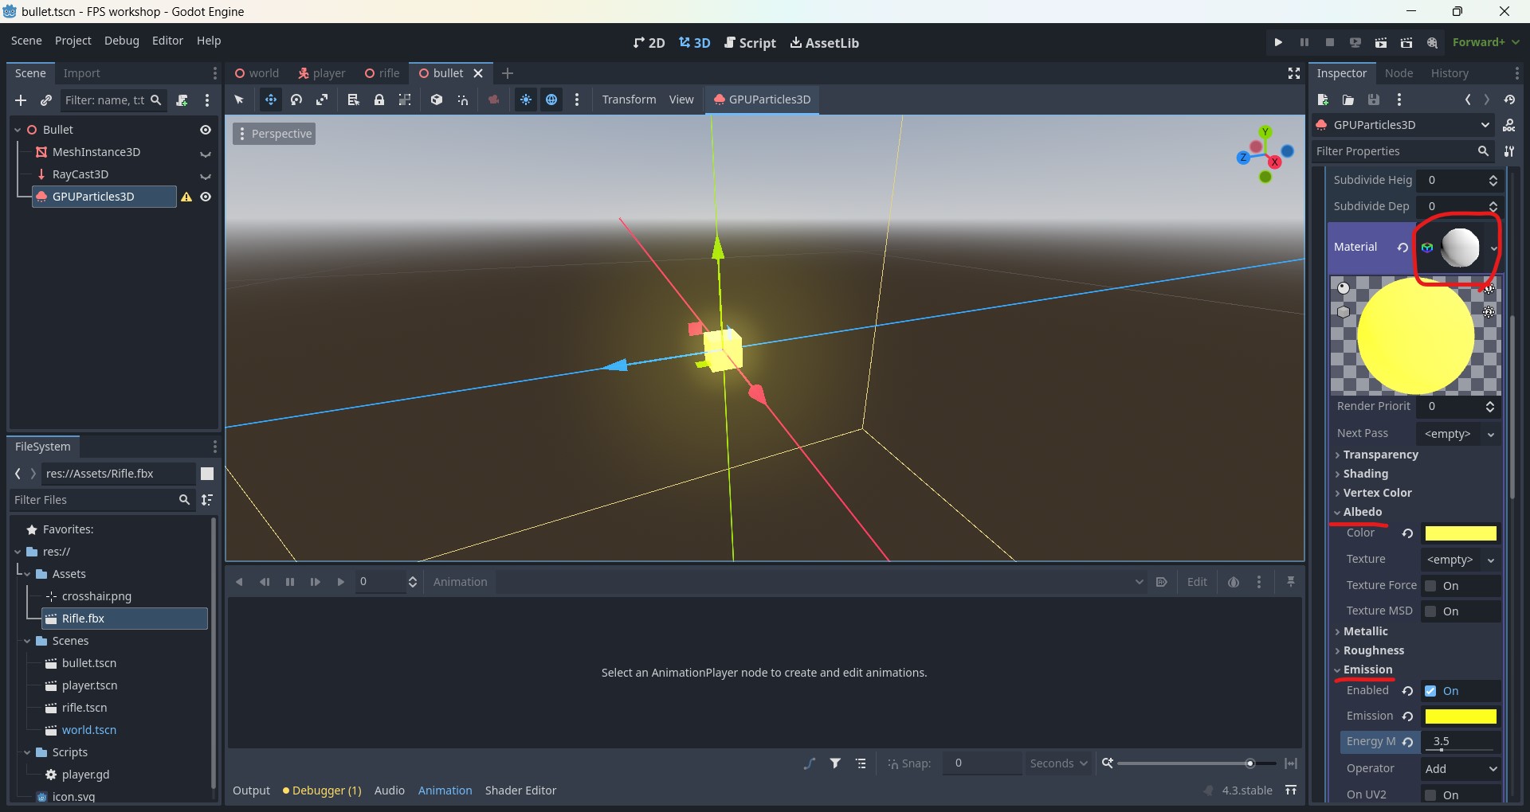Open the Debug menu
Viewport: 1530px width, 812px height.
click(x=121, y=41)
